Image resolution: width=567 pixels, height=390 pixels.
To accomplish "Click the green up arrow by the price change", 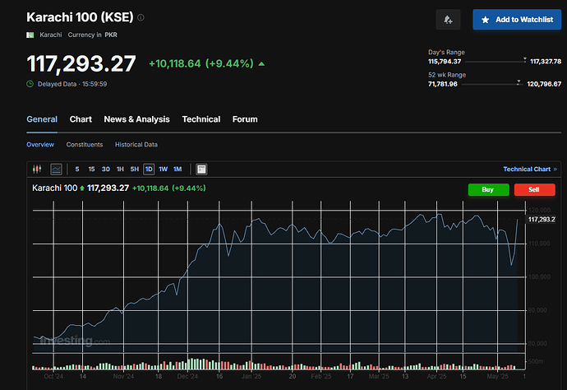I will [261, 63].
